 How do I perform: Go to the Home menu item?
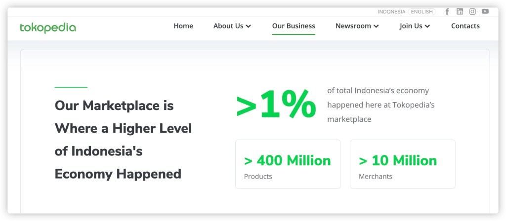tap(183, 26)
